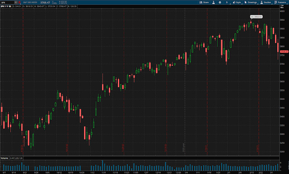Click the Share chart icon
Image resolution: width=289 pixels, height=174 pixels.
point(201,2)
